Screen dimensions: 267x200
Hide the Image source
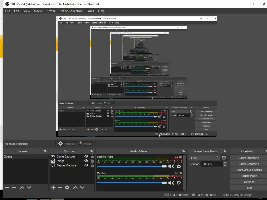[x=86, y=161]
